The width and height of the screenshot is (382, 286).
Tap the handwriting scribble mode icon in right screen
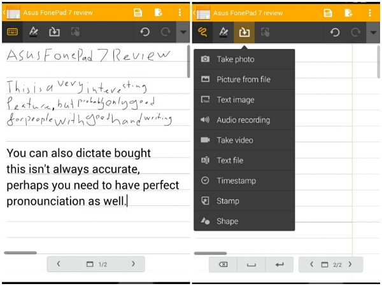click(x=202, y=32)
